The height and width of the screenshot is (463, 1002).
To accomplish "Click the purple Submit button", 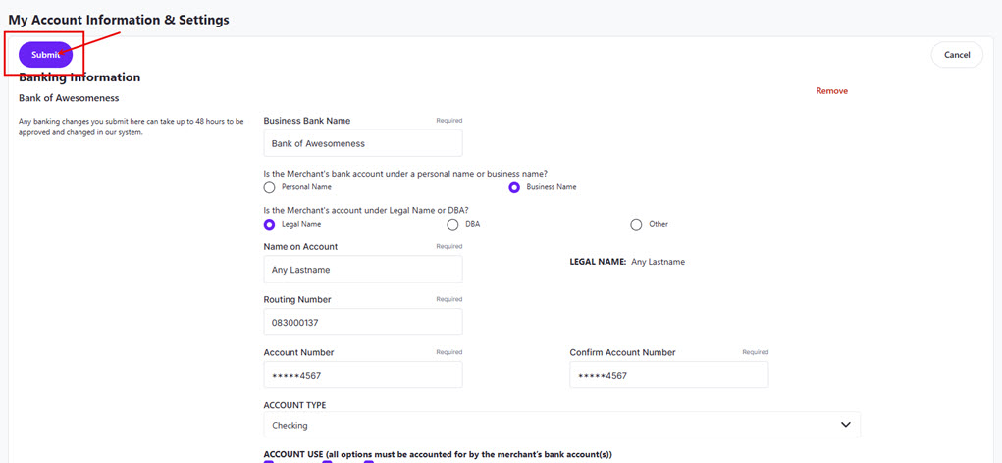I will (45, 55).
